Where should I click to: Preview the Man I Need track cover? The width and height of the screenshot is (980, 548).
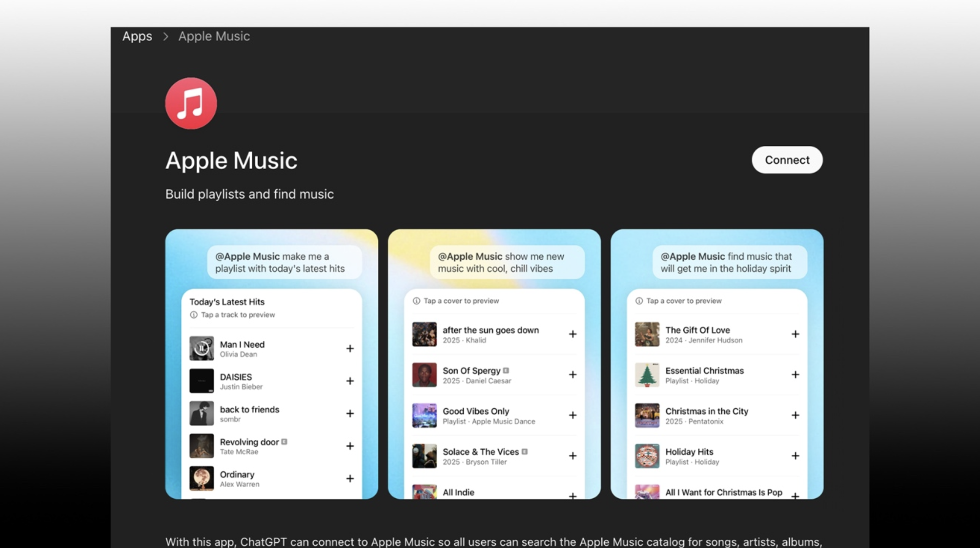pos(202,348)
